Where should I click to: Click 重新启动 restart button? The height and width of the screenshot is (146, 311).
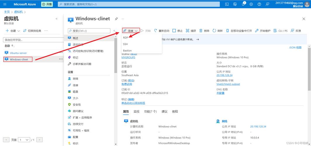click(x=162, y=31)
